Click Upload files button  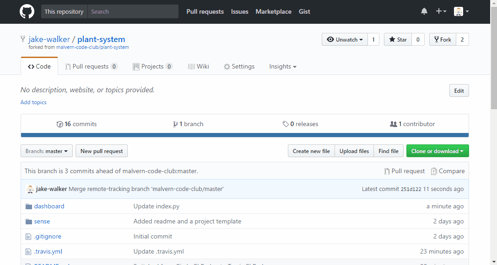[x=354, y=151]
